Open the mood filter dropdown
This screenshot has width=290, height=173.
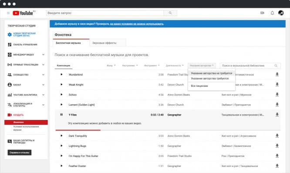pos(130,66)
